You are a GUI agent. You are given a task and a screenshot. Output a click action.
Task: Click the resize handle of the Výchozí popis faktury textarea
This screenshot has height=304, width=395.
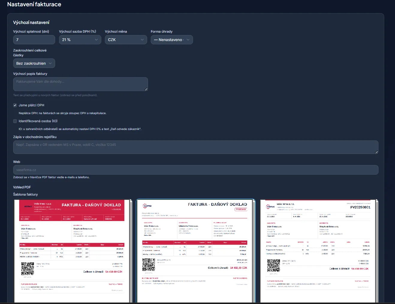(146, 89)
